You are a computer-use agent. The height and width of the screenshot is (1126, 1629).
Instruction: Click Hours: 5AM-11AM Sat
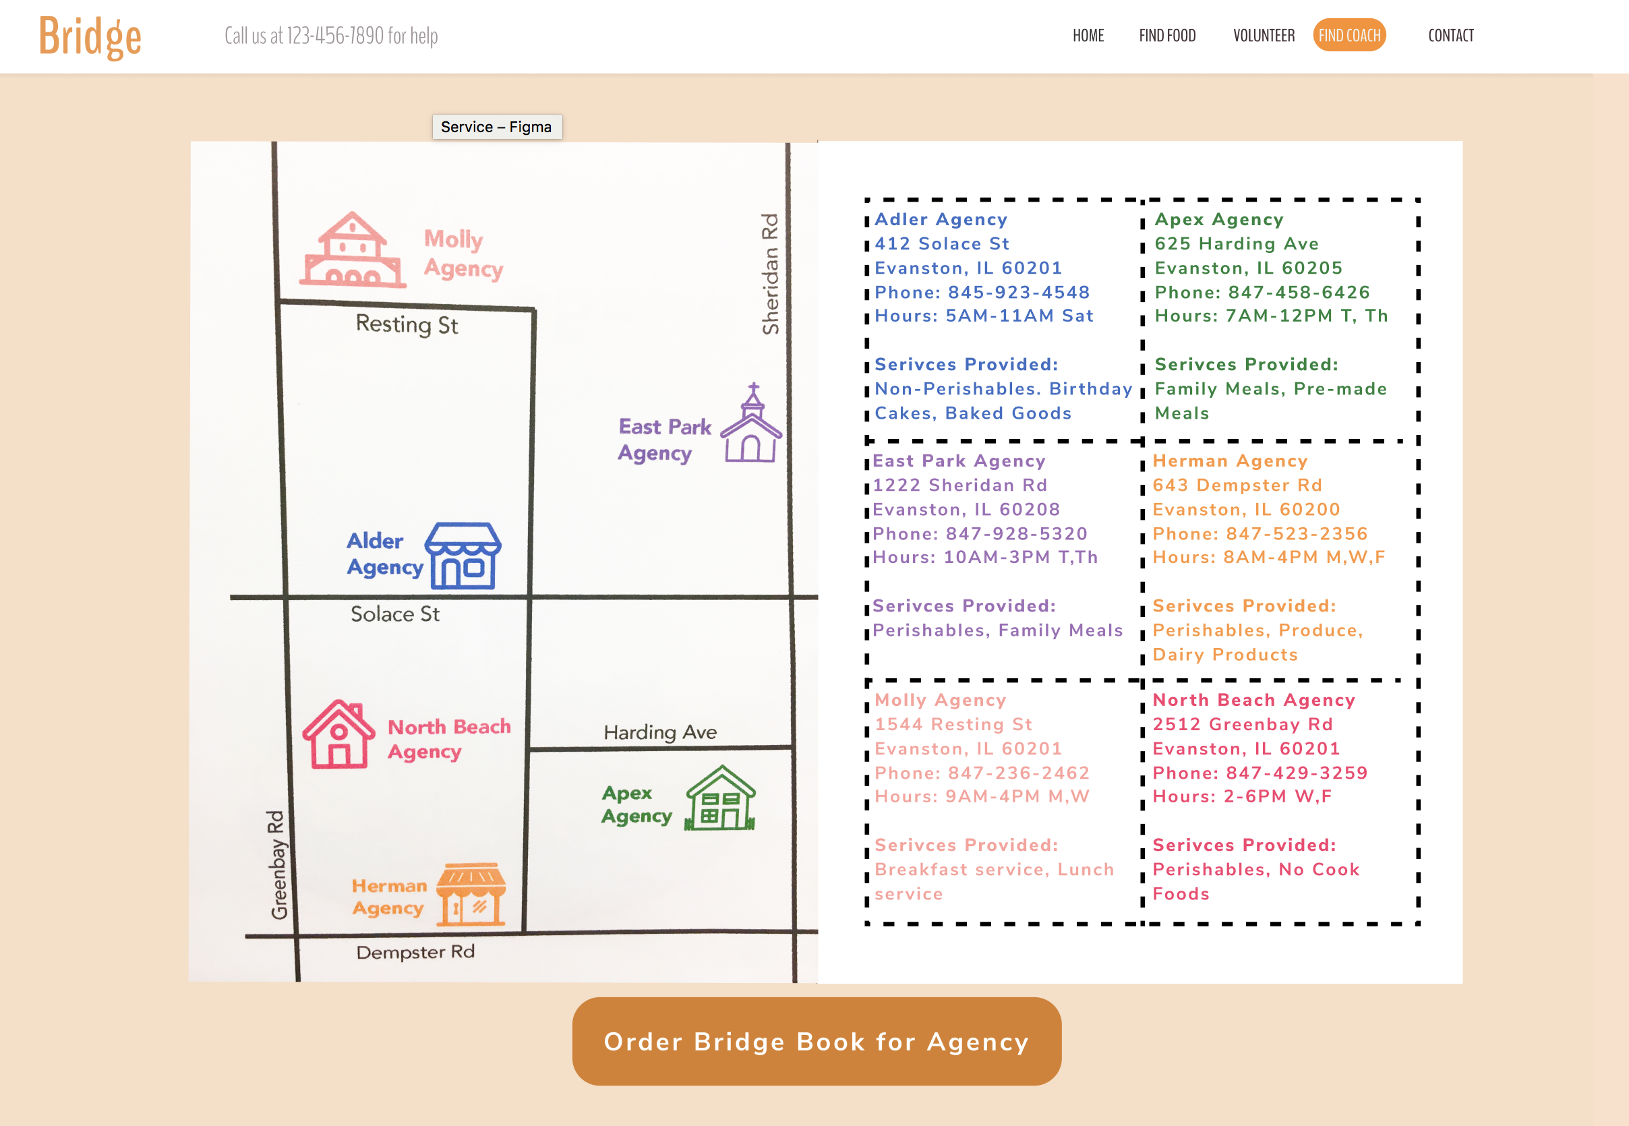coord(984,316)
